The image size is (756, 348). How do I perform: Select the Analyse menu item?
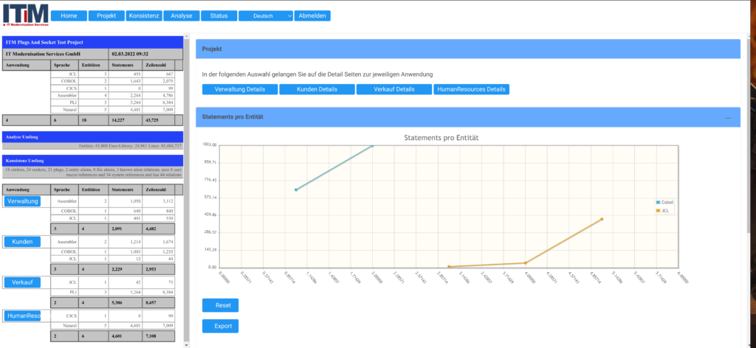tap(181, 15)
